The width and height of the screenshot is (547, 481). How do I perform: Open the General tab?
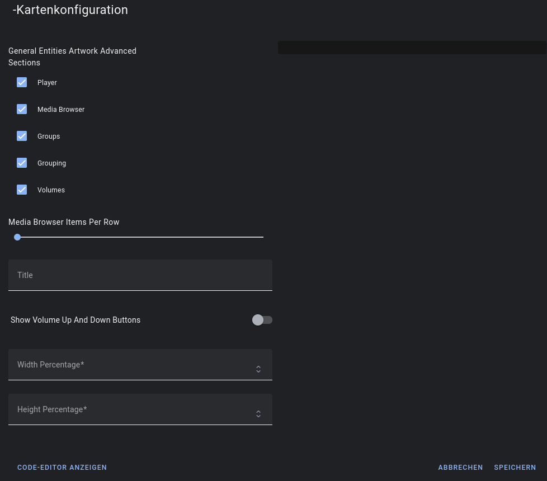[23, 51]
